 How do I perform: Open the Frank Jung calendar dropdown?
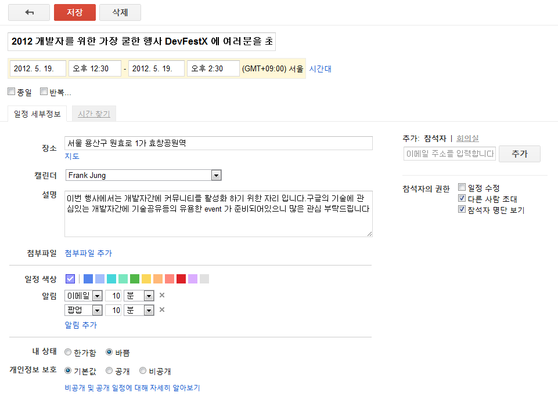pyautogui.click(x=143, y=175)
